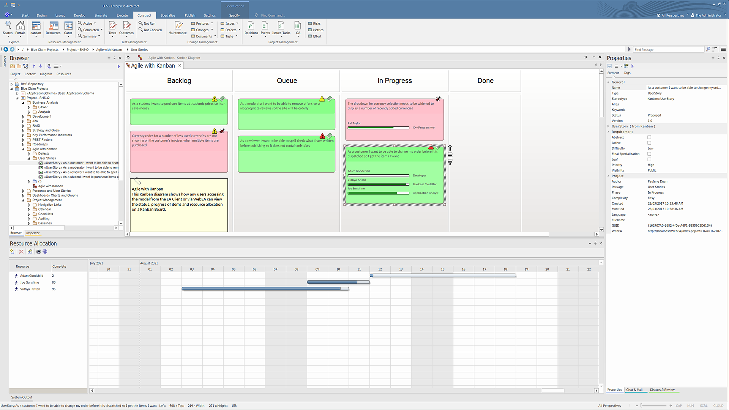Select the Search tool in Explore group

[8, 28]
